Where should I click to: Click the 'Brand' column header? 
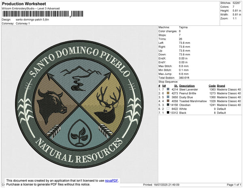coord(221,86)
